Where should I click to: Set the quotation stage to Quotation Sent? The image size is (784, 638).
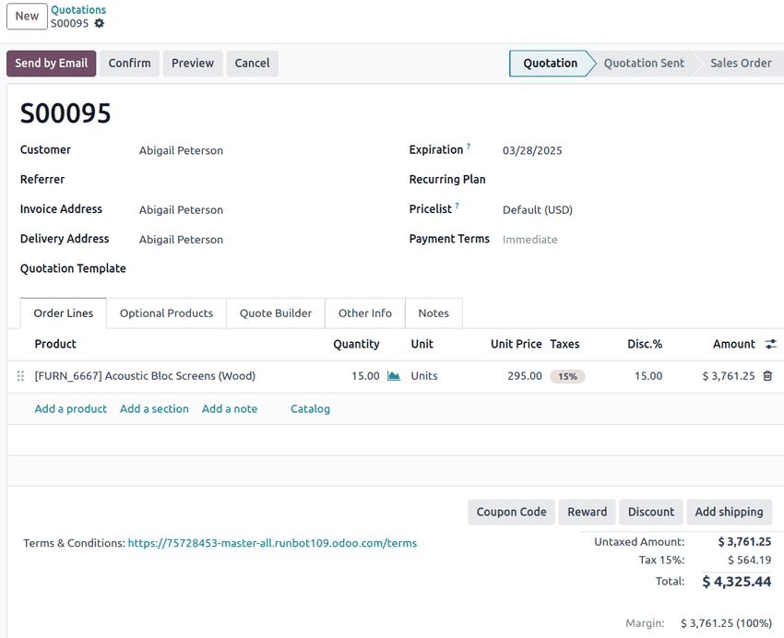click(x=643, y=63)
